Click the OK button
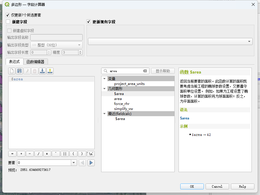The height and width of the screenshot is (195, 260). tap(192, 186)
